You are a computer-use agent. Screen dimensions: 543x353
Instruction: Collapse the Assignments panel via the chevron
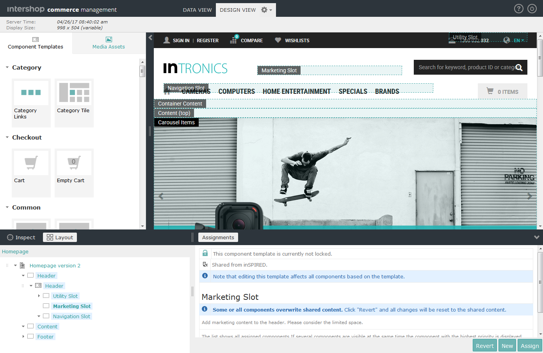tap(537, 237)
